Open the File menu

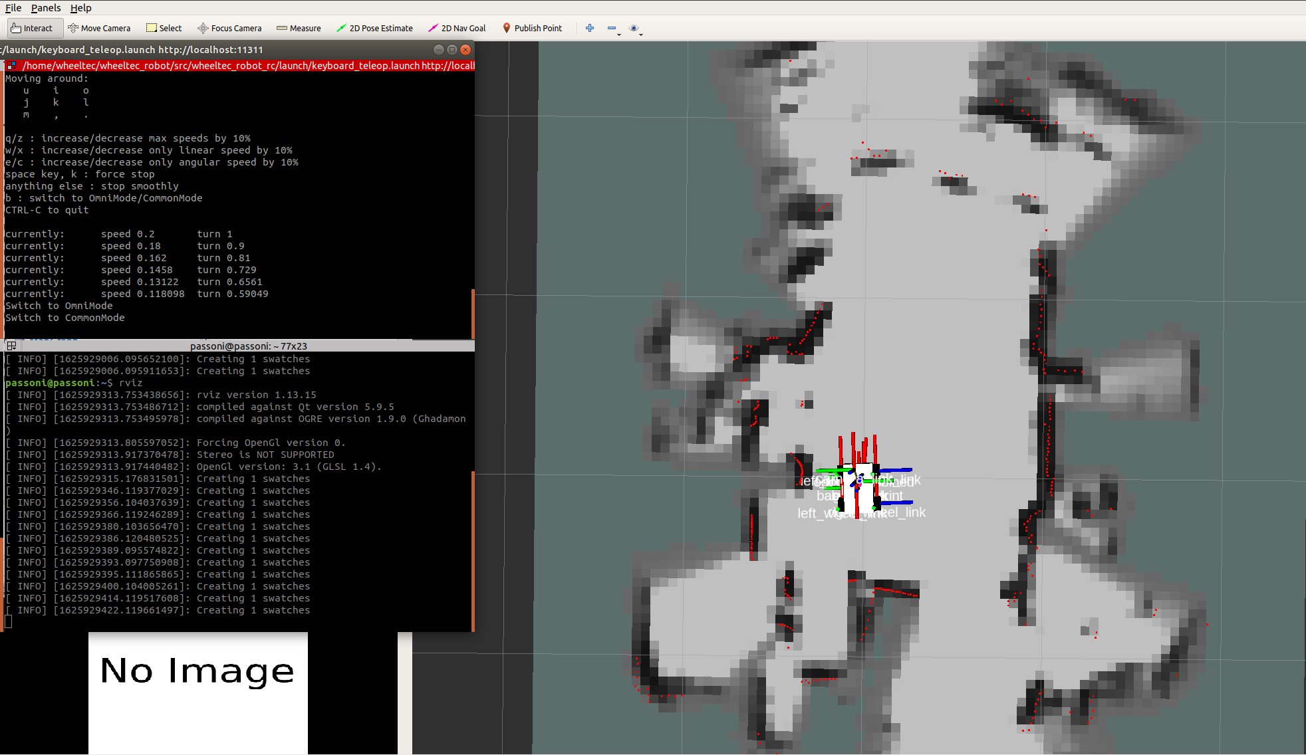click(x=13, y=8)
